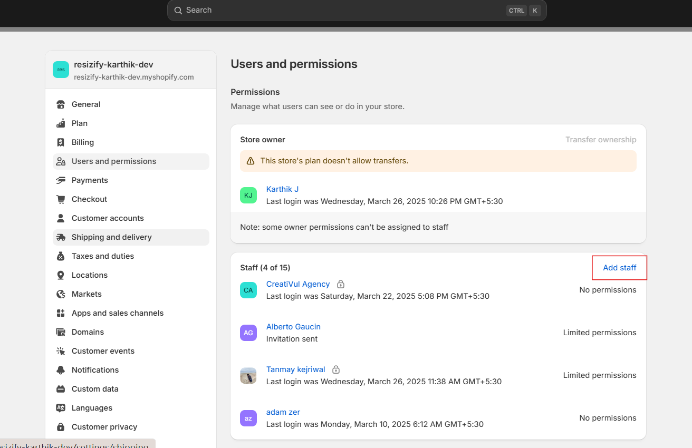The height and width of the screenshot is (448, 692).
Task: Click the Checkout cart icon
Action: pos(61,199)
